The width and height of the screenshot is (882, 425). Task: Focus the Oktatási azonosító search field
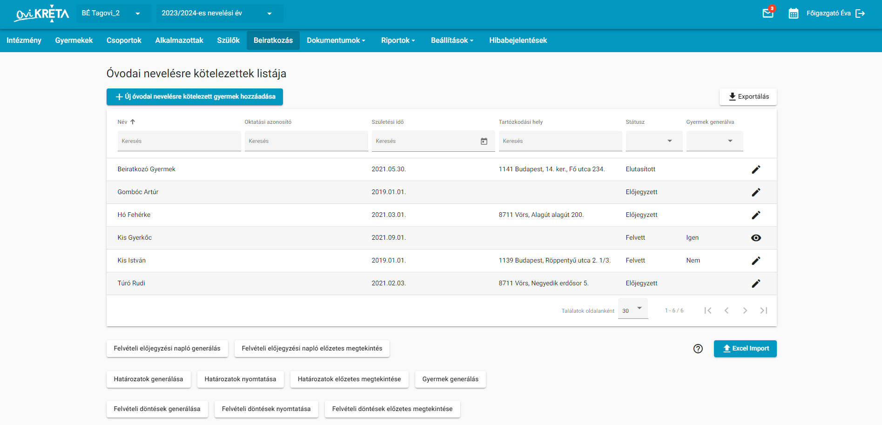click(306, 141)
